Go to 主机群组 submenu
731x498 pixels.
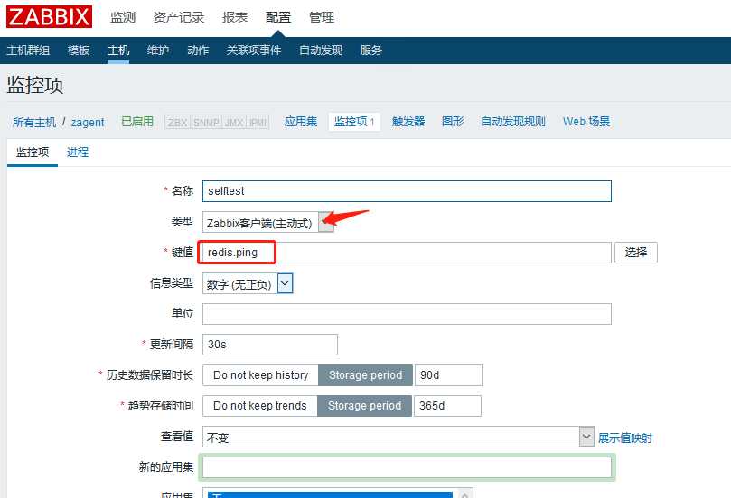click(28, 51)
